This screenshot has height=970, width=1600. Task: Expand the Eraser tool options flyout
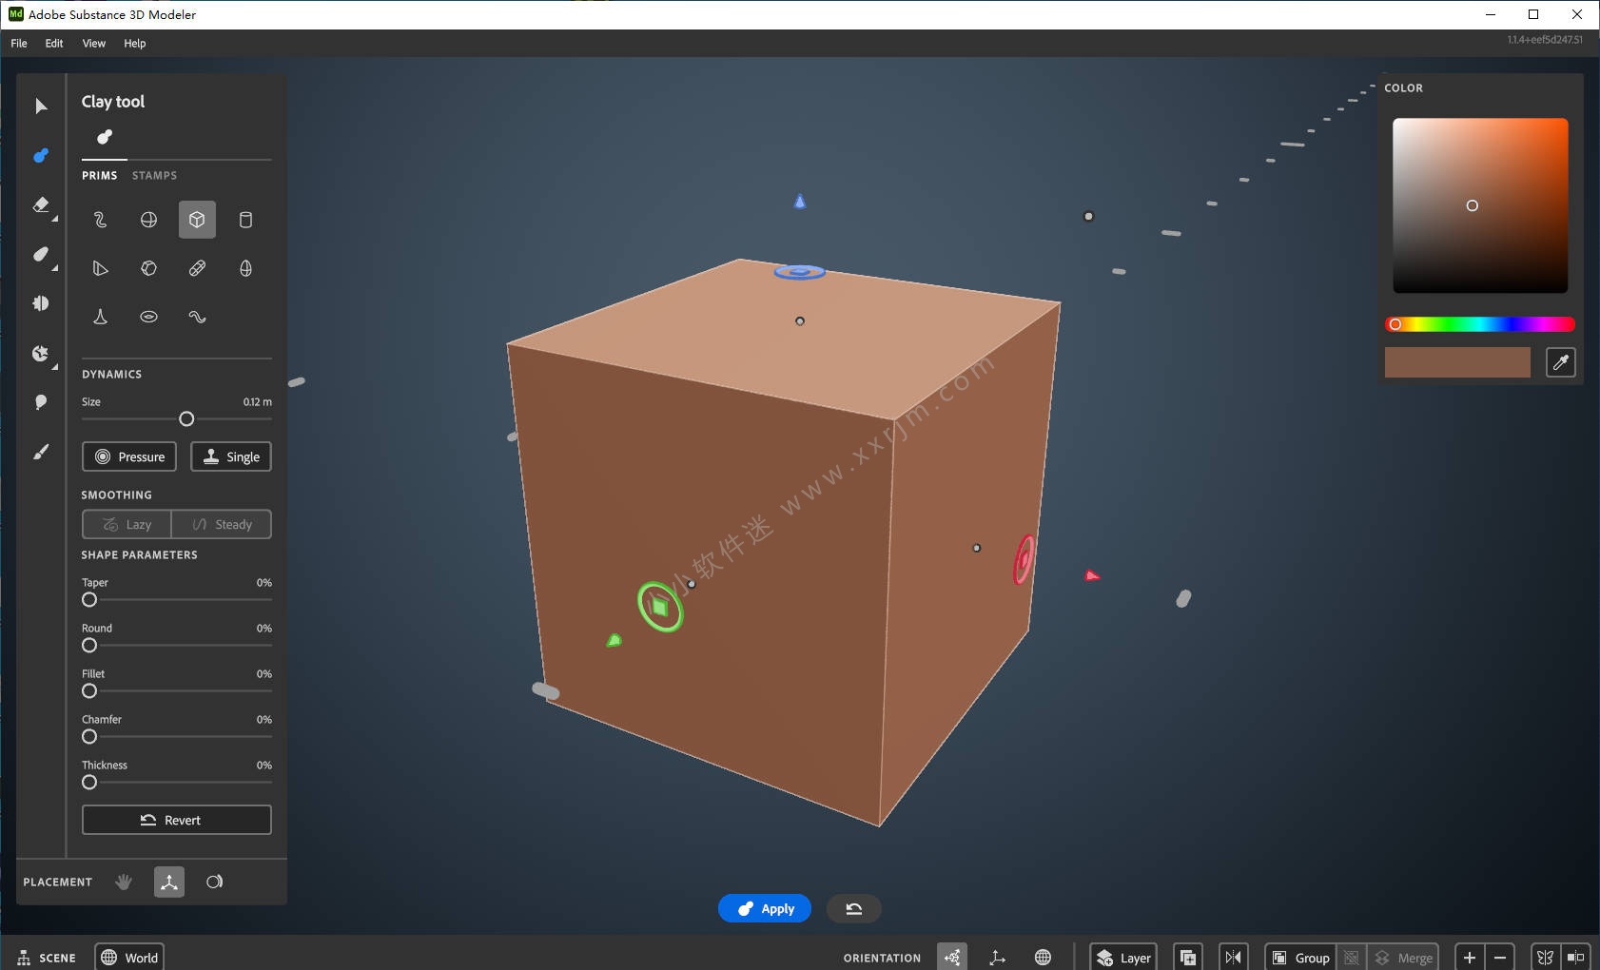(55, 217)
